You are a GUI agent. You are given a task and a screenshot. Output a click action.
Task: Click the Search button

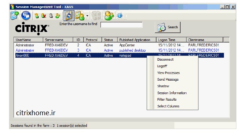point(167,27)
